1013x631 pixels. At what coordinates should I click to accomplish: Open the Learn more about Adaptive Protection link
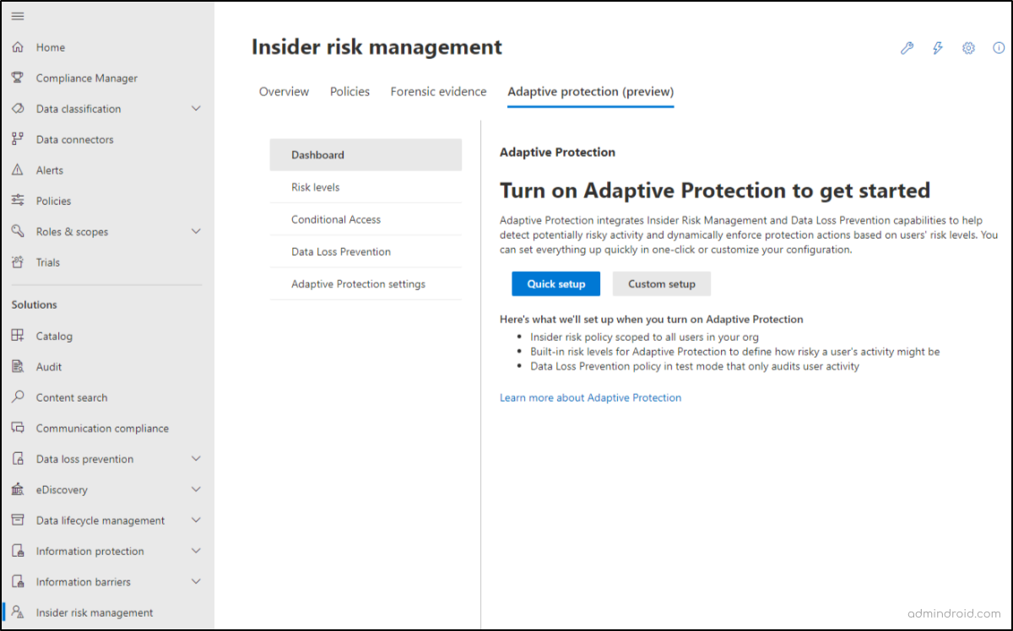coord(590,397)
